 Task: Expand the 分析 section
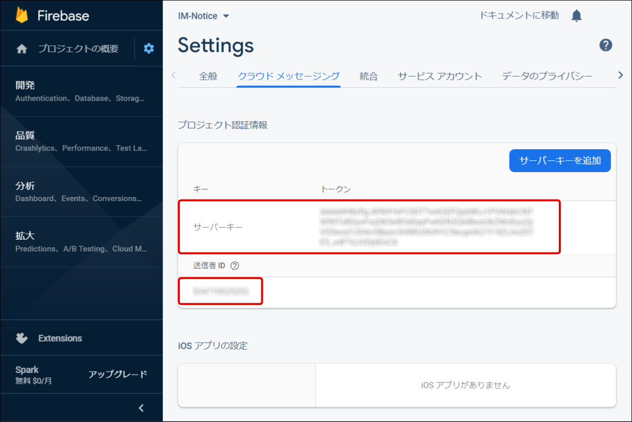81,192
